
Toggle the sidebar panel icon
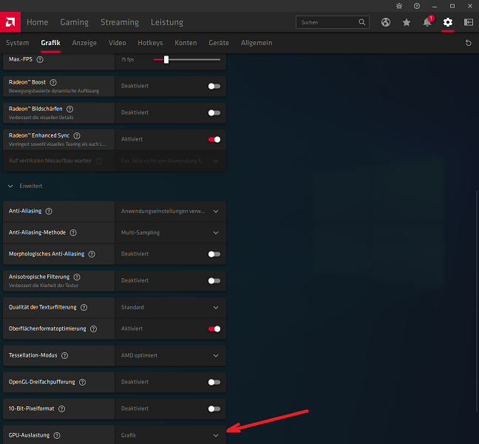469,22
